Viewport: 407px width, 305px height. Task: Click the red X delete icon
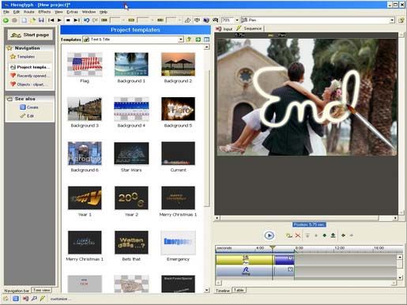(298, 235)
